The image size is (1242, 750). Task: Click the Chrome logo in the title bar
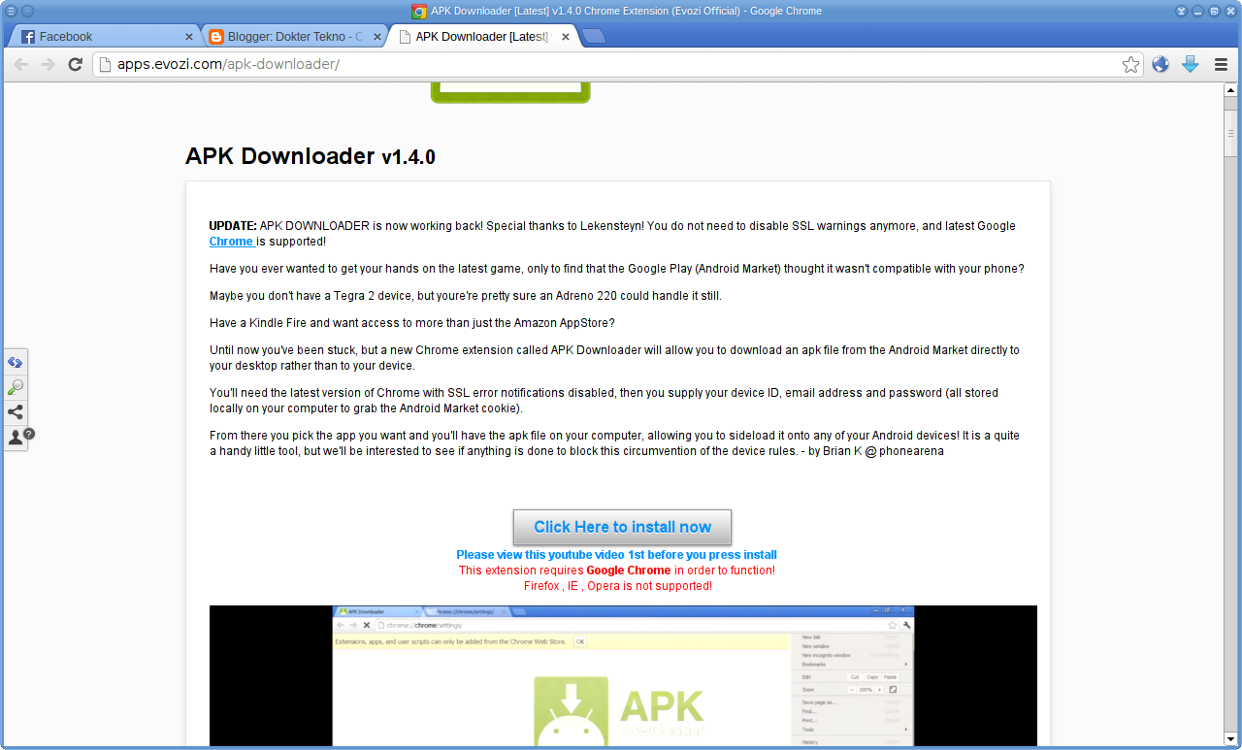[x=419, y=12]
